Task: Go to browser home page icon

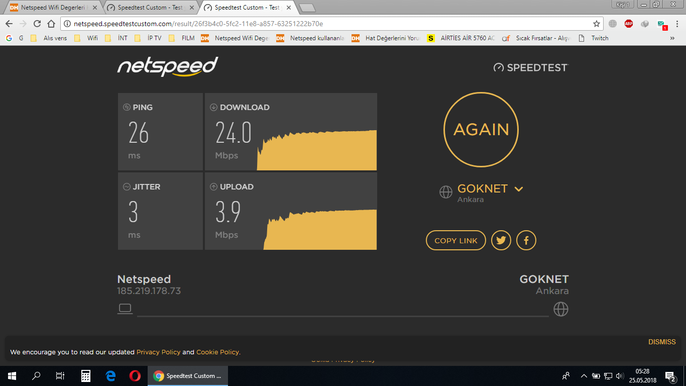Action: click(51, 24)
